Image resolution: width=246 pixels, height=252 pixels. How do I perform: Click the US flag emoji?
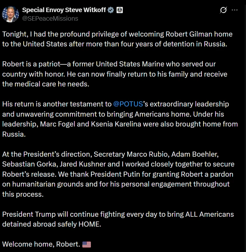[x=86, y=244]
